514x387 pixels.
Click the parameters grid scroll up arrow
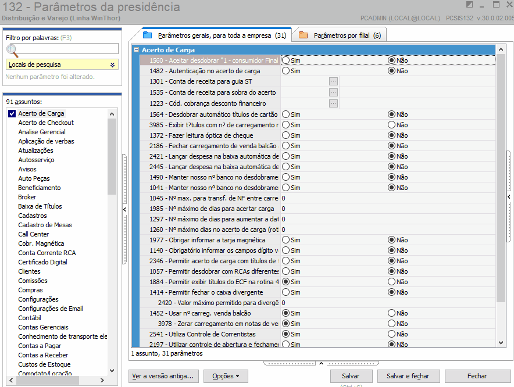coord(501,50)
